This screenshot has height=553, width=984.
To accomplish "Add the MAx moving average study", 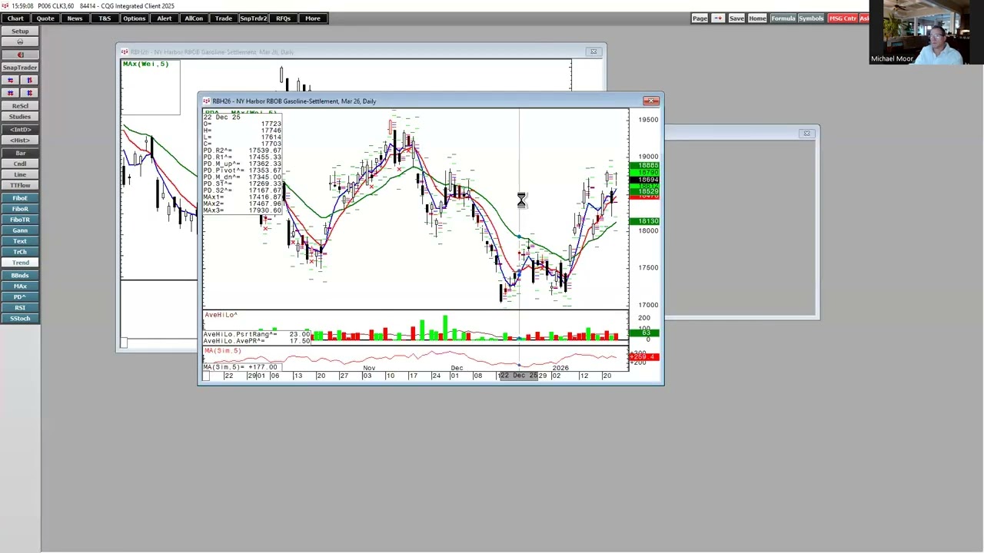I will point(20,286).
